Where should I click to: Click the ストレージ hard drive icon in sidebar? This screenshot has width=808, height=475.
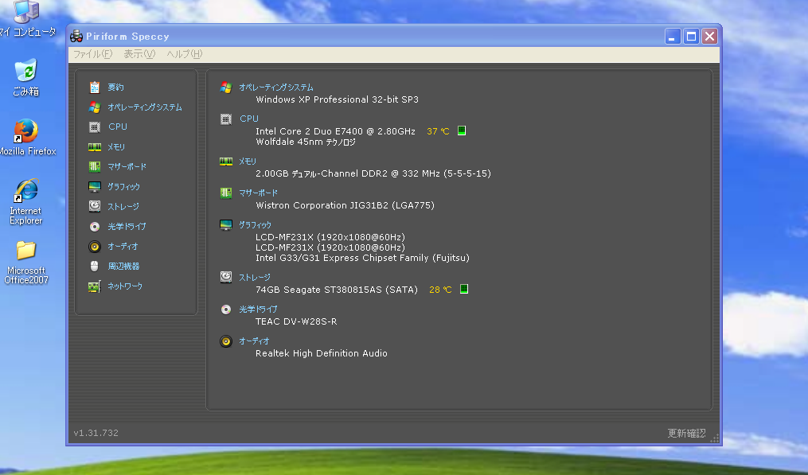pyautogui.click(x=94, y=206)
